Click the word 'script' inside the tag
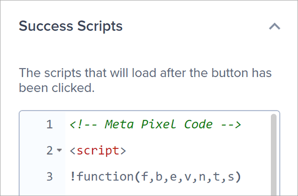Viewport: 298px width, 196px height. pos(98,151)
